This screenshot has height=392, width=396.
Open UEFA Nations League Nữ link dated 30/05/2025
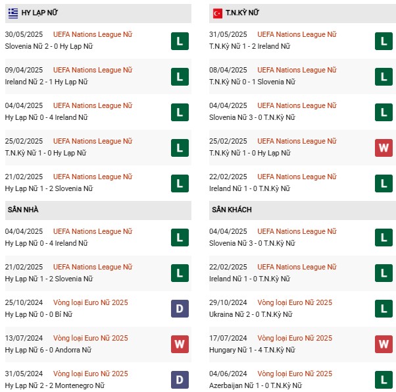(x=93, y=34)
